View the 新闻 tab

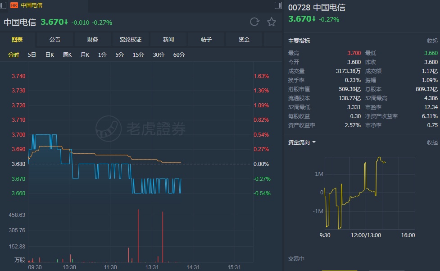pyautogui.click(x=168, y=40)
